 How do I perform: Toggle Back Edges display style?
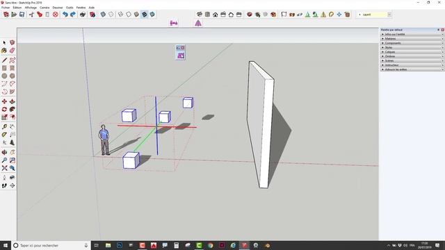(x=111, y=15)
